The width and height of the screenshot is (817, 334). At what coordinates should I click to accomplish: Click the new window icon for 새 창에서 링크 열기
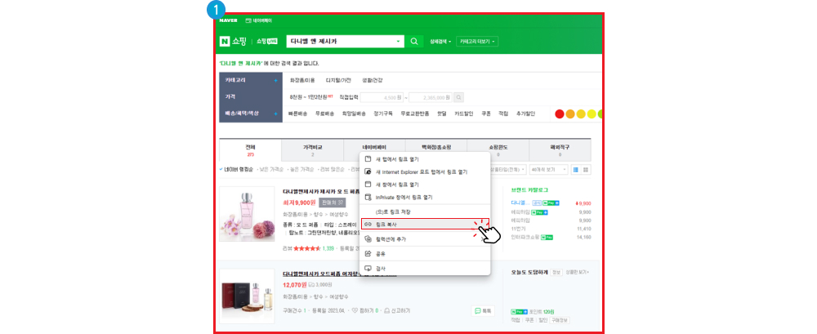(368, 185)
